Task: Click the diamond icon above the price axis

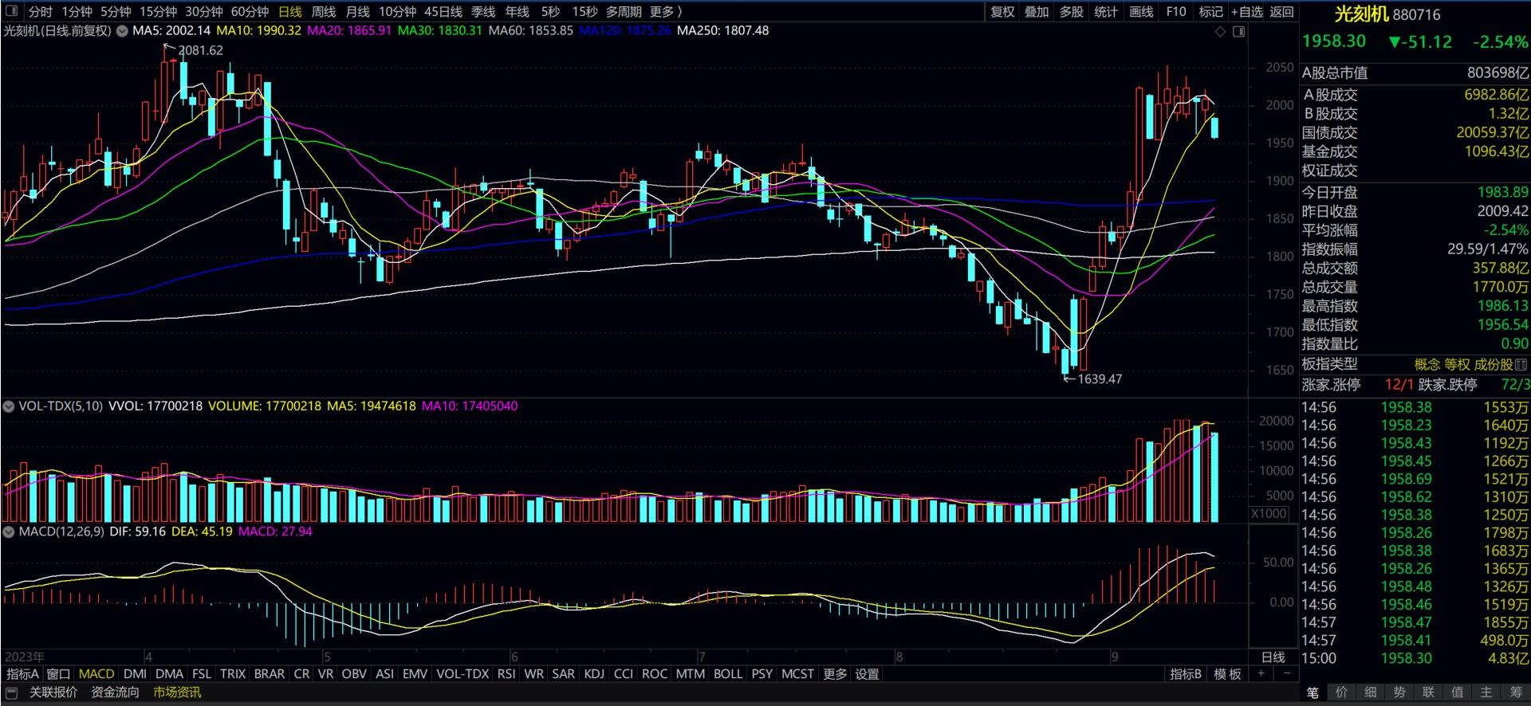Action: (1220, 31)
